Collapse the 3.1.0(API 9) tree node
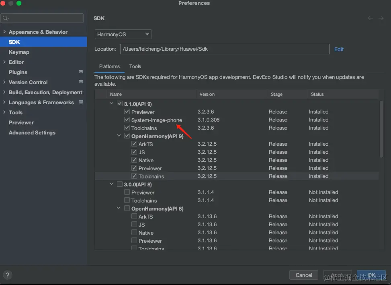This screenshot has width=391, height=285. [112, 104]
